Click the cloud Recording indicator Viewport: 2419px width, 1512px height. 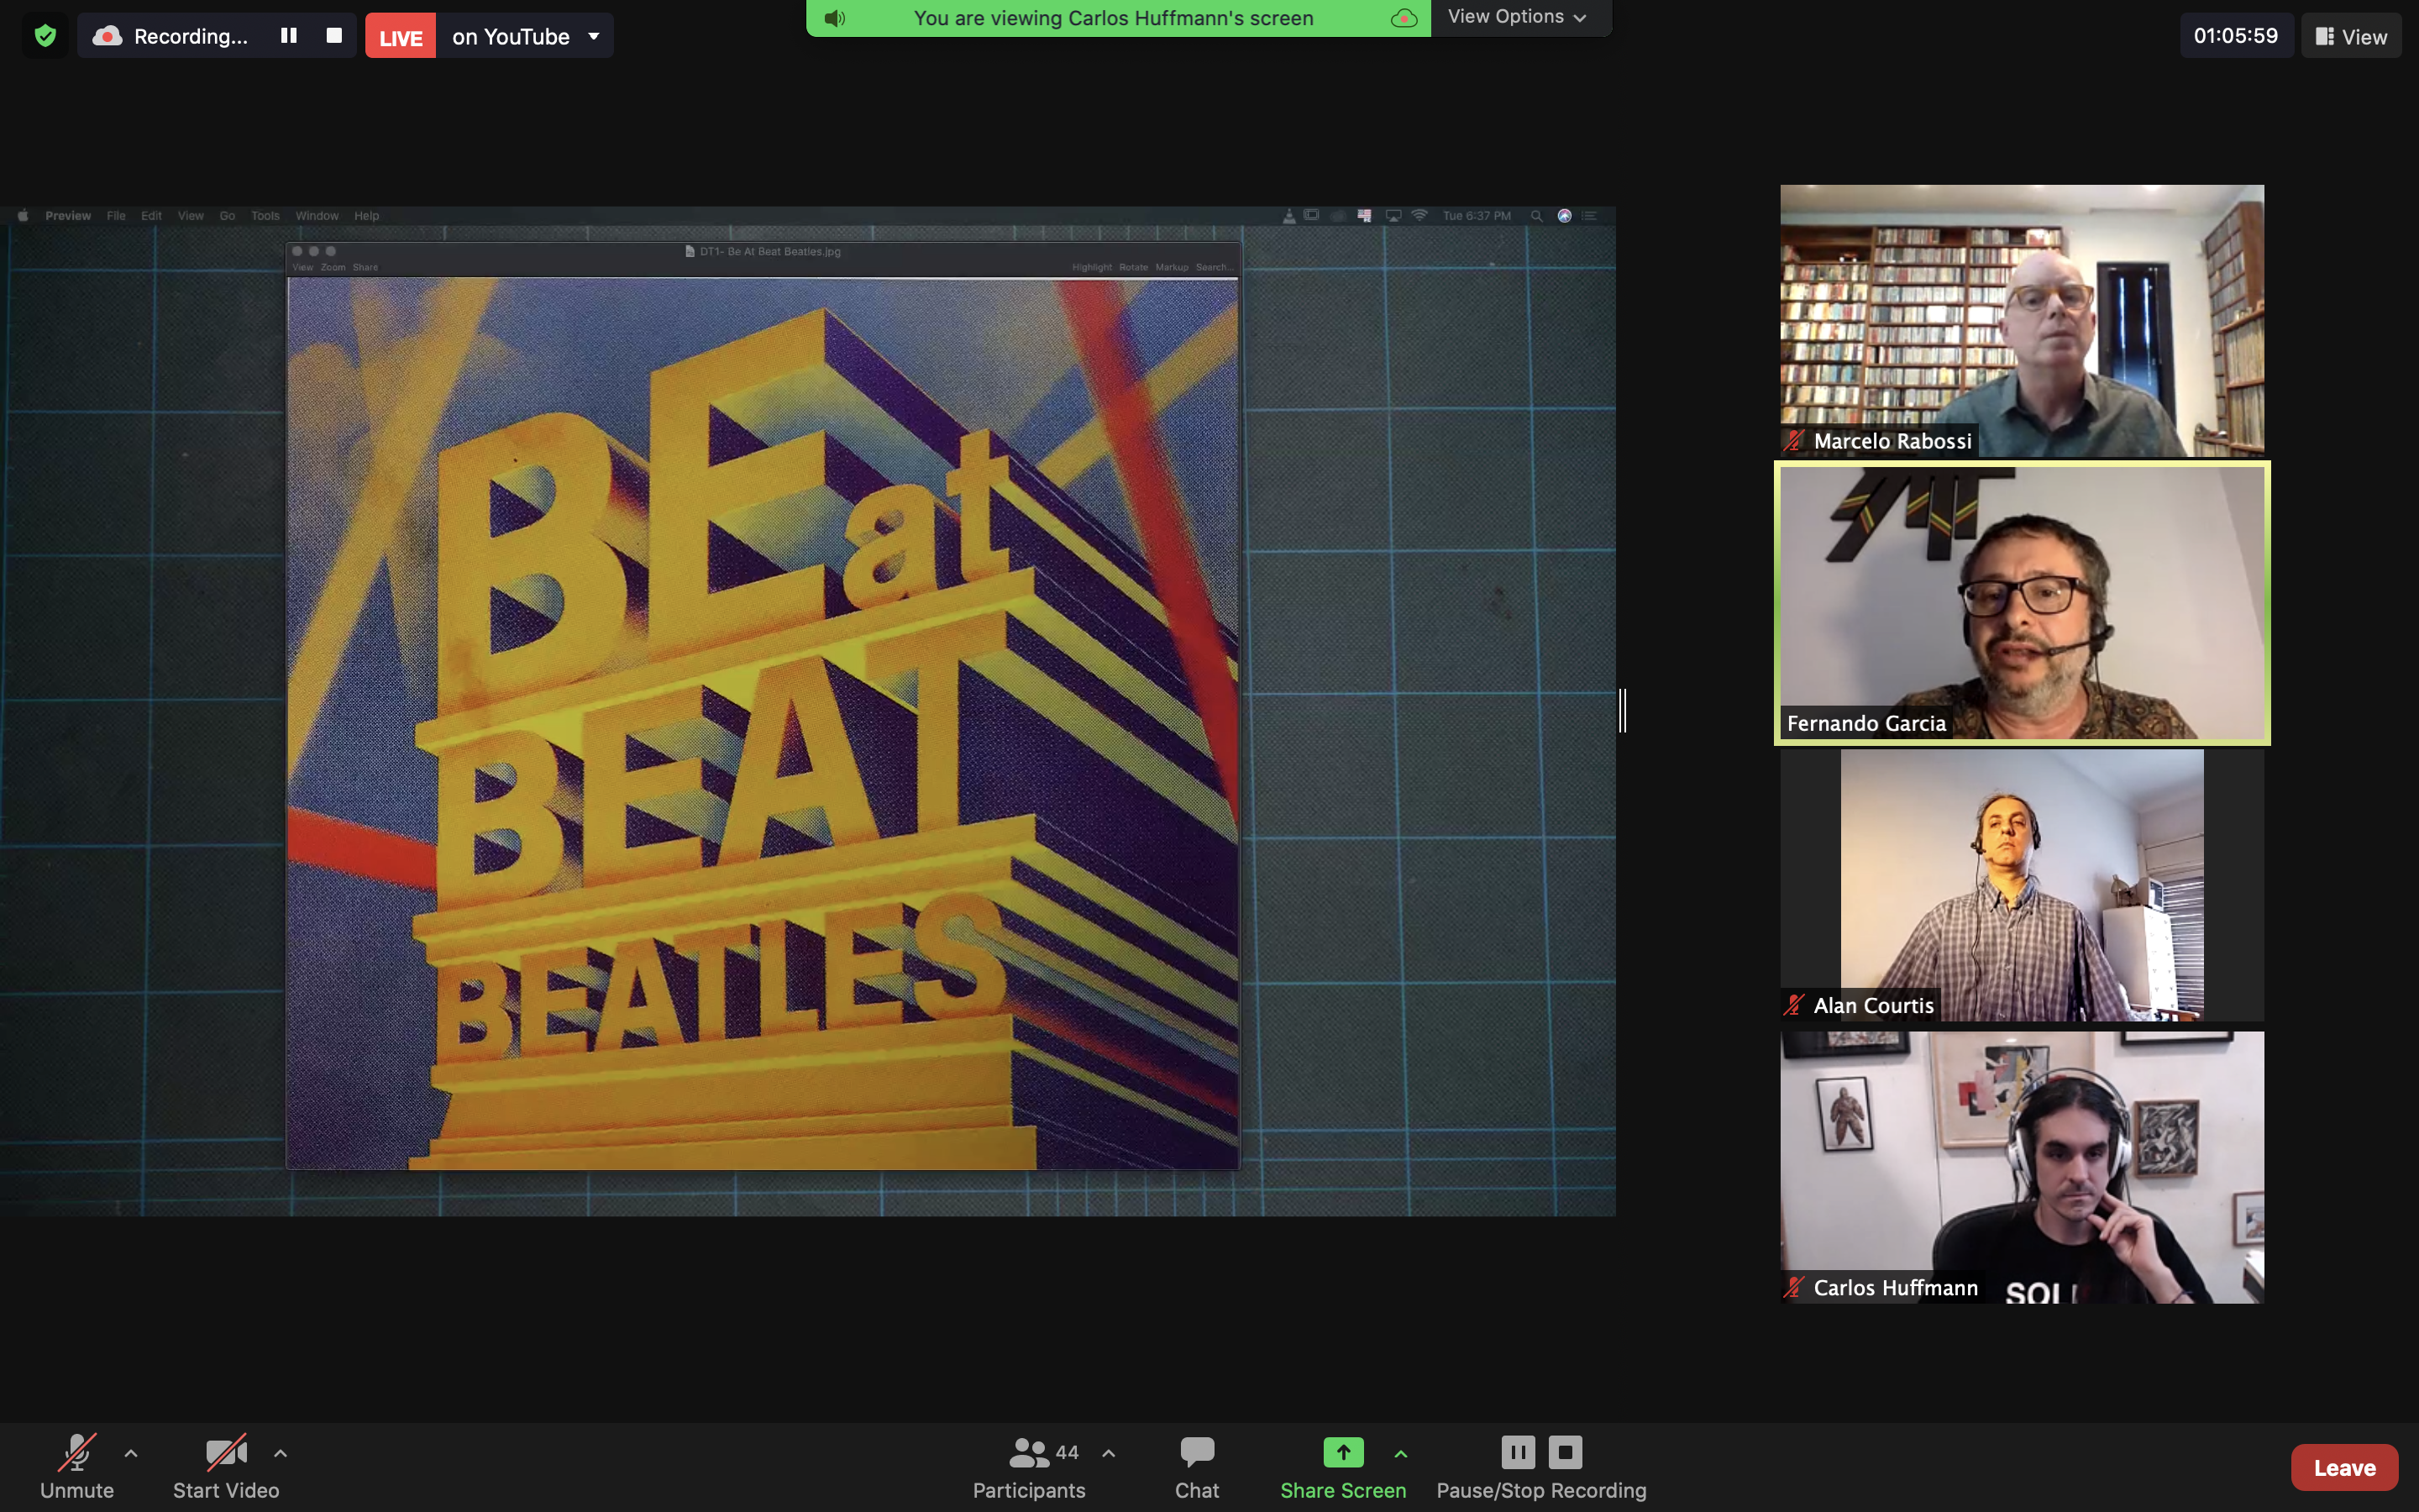pyautogui.click(x=170, y=36)
